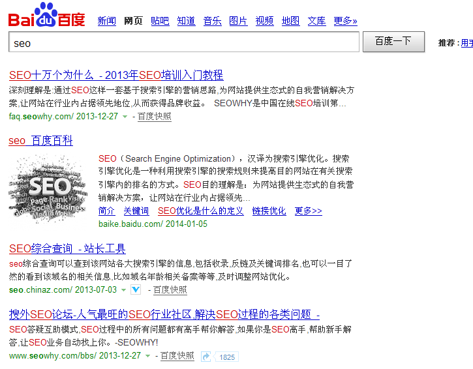The height and width of the screenshot is (369, 473).
Task: Go to the 音乐 music tab
Action: pos(213,21)
